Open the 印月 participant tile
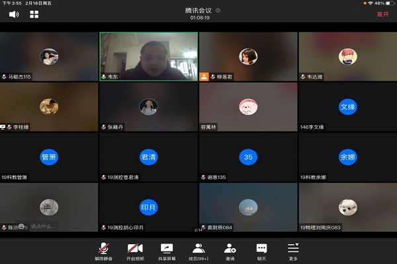This screenshot has height=264, width=397. pos(148,207)
